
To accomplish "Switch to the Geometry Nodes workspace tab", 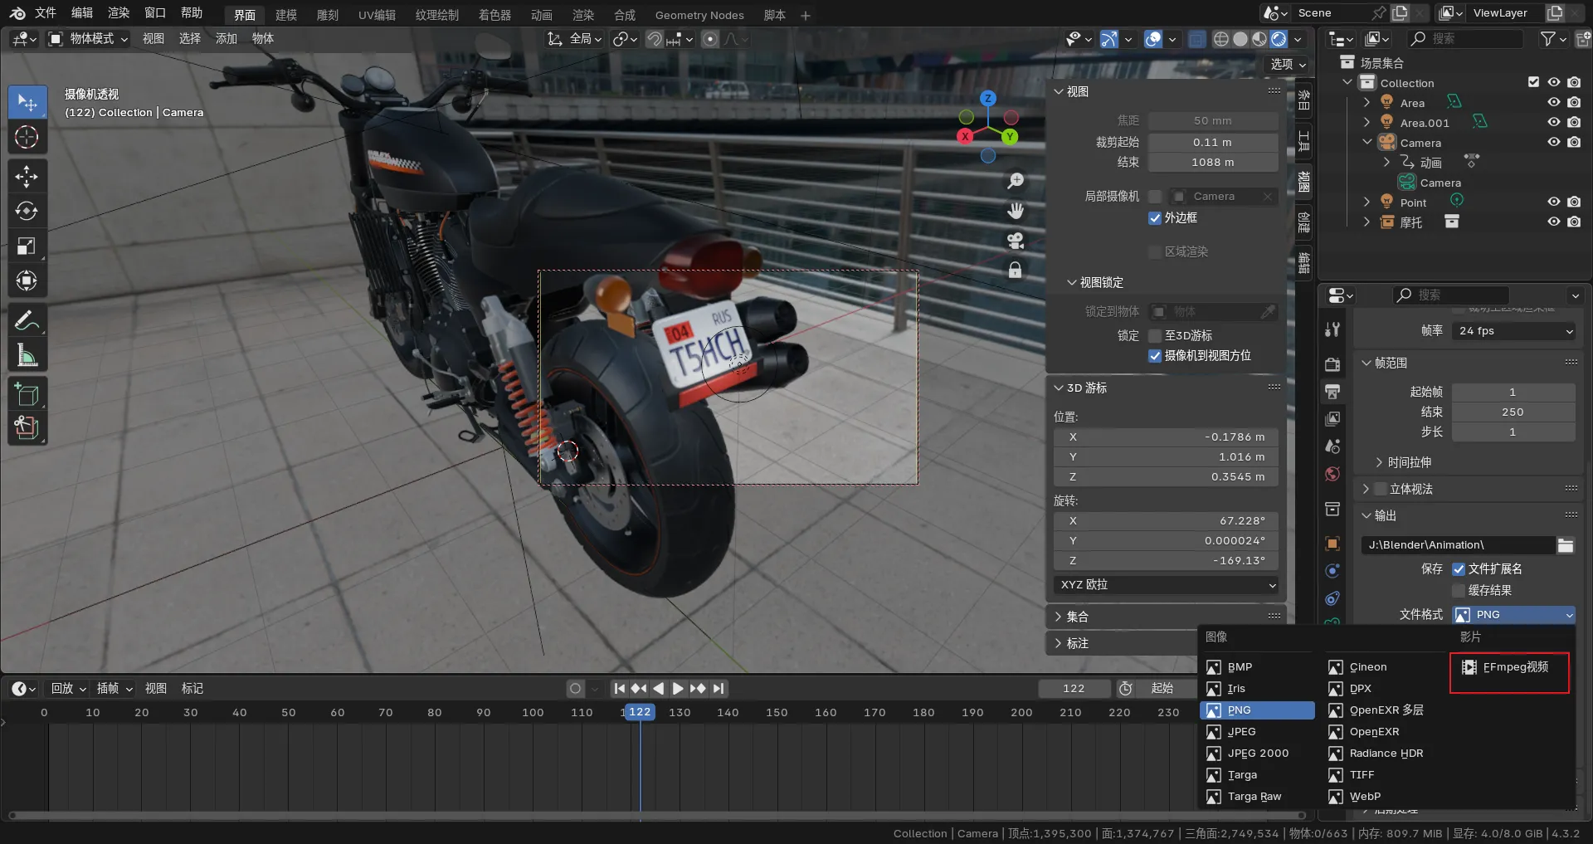I will point(699,15).
